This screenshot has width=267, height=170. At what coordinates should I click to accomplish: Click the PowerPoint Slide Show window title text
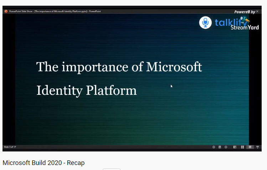coord(55,11)
